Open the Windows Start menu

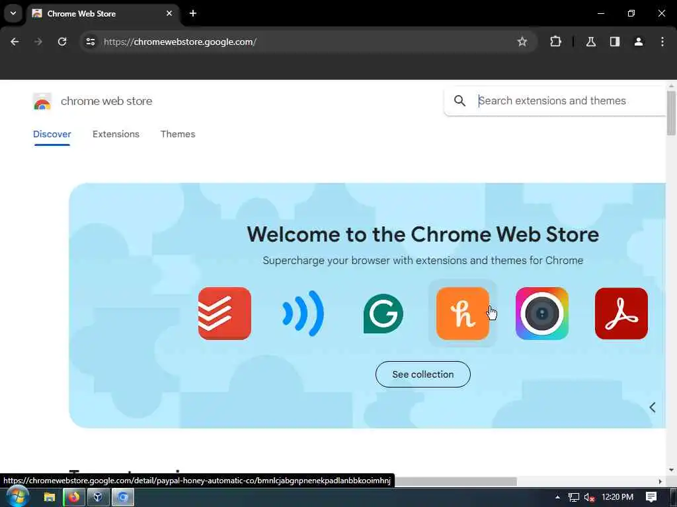pyautogui.click(x=18, y=497)
